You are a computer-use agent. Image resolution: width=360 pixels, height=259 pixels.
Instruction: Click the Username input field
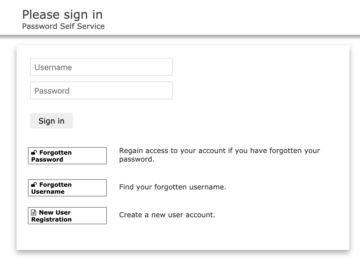[x=101, y=67]
